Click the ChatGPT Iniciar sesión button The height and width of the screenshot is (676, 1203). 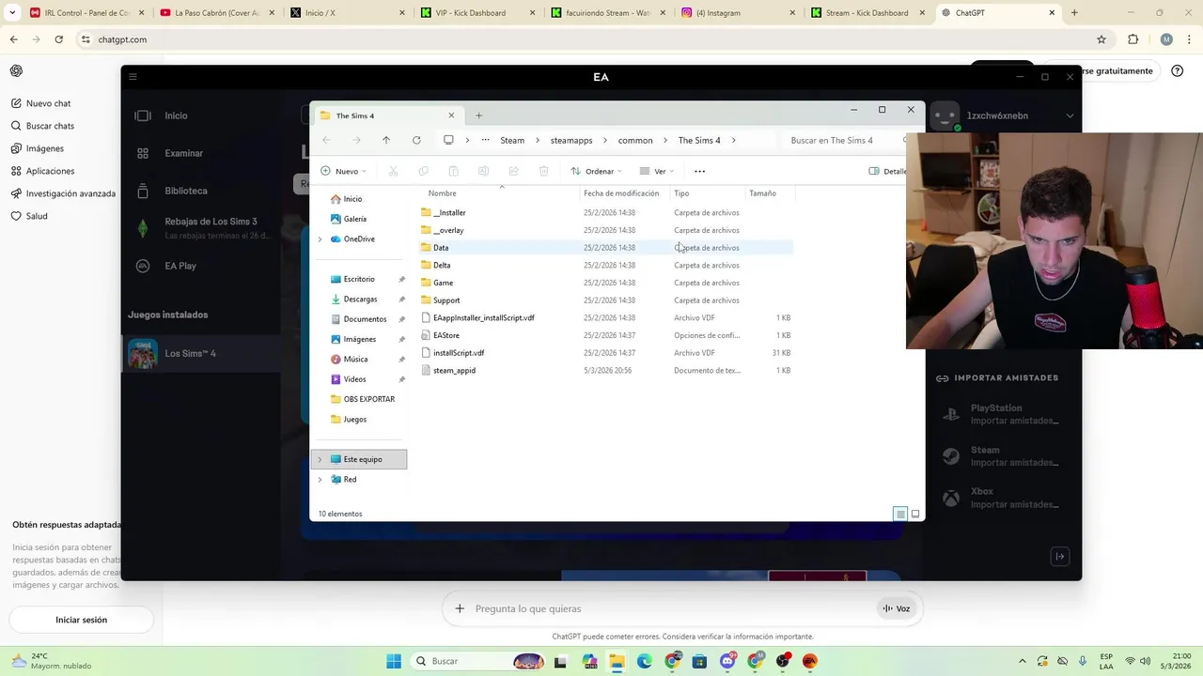[x=81, y=620]
